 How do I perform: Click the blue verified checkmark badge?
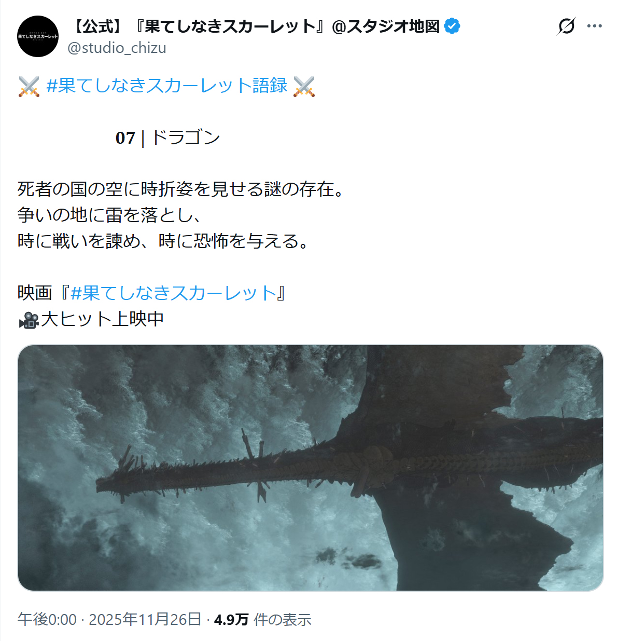[452, 26]
